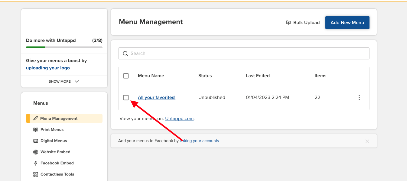Viewport: 407px width, 181px height.
Task: Click the 01/04/2023 2:24 PM date cell
Action: 267,97
